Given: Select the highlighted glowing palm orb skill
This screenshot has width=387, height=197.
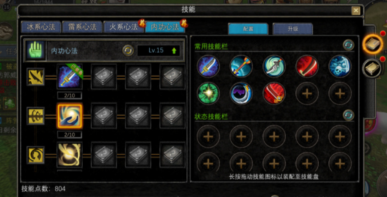Looking at the screenshot, I should pyautogui.click(x=70, y=116).
